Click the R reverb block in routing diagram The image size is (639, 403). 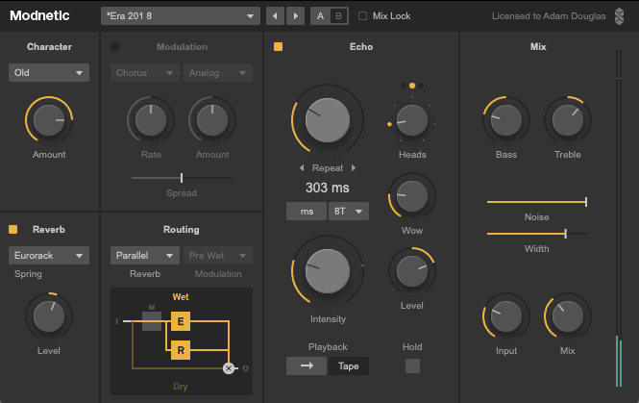(x=181, y=350)
